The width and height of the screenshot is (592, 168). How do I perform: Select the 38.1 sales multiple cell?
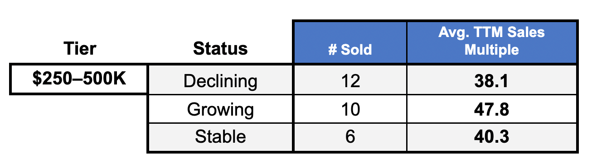492,81
